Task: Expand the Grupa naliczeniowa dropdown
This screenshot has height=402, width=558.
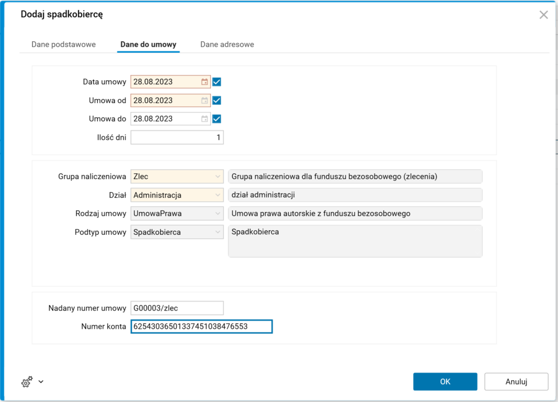Action: 218,177
